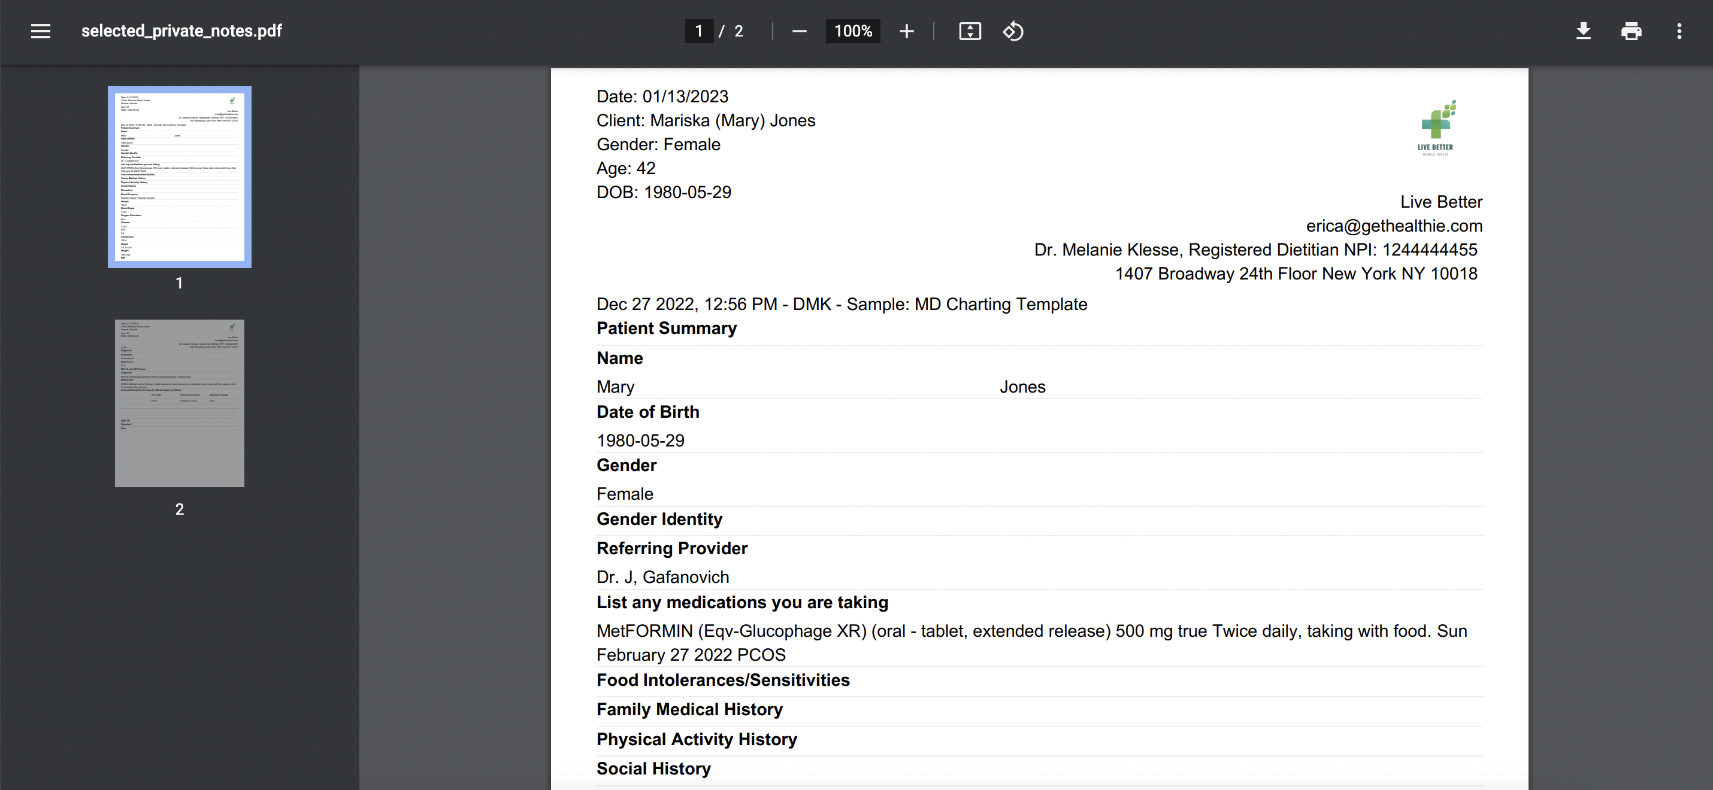Click the zoom out minus button
Viewport: 1713px width, 790px height.
tap(800, 31)
